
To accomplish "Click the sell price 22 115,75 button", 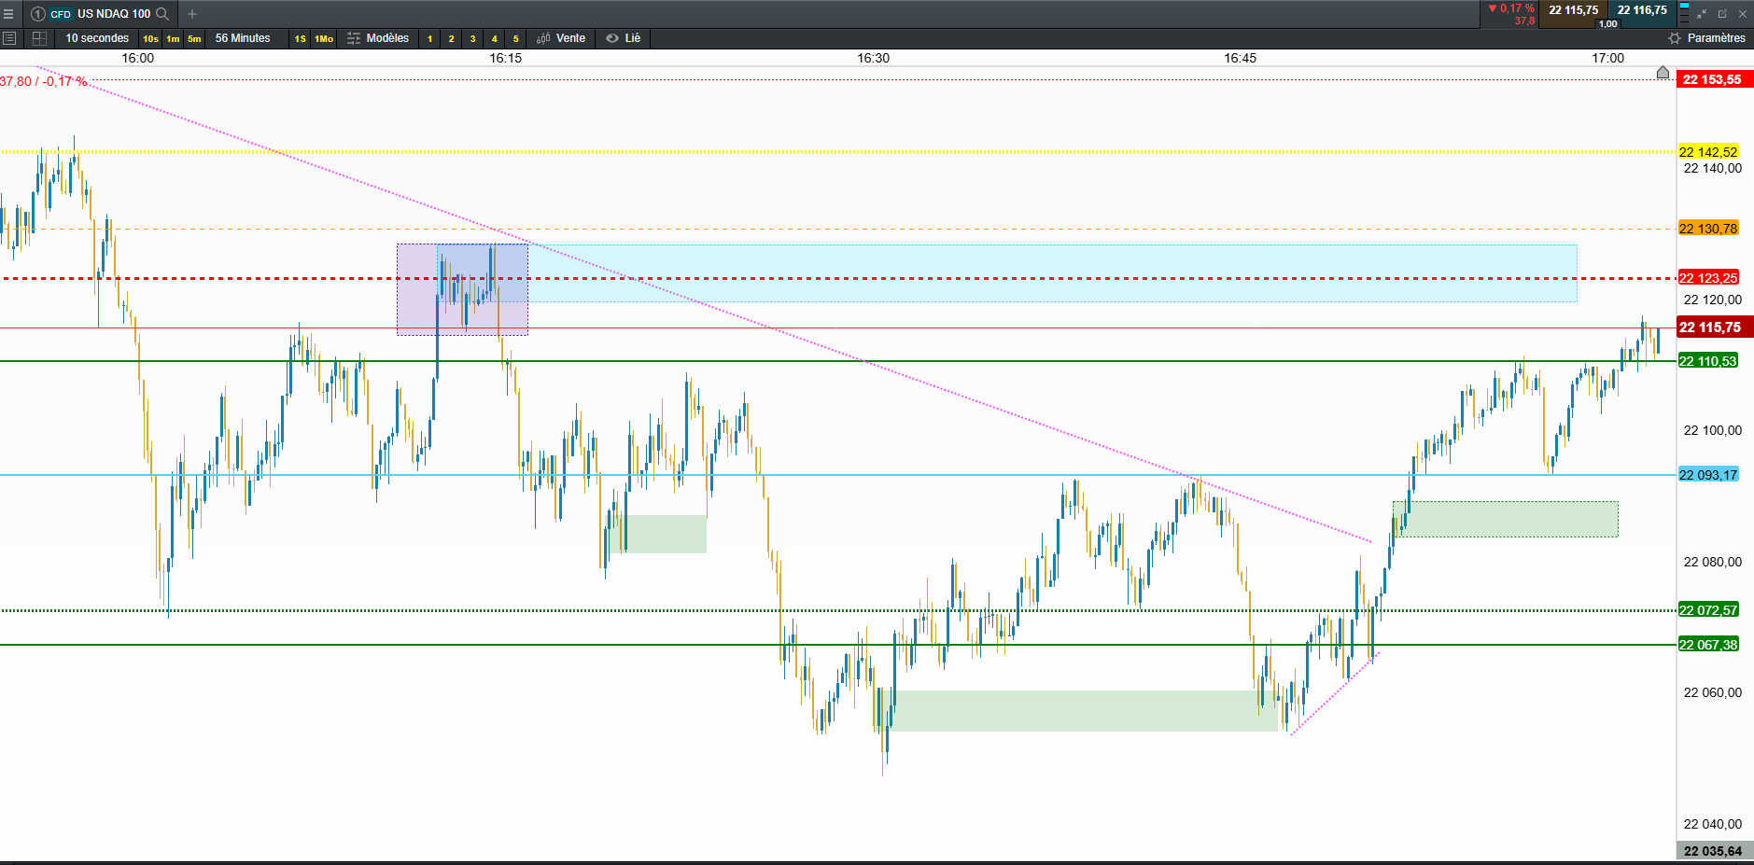I will (1573, 10).
